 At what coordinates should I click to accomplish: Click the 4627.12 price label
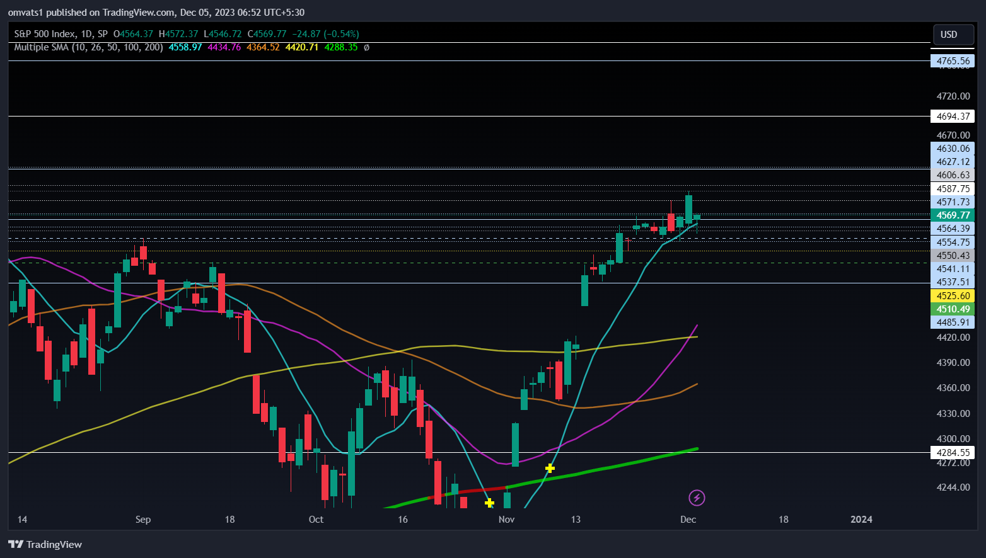pos(953,162)
